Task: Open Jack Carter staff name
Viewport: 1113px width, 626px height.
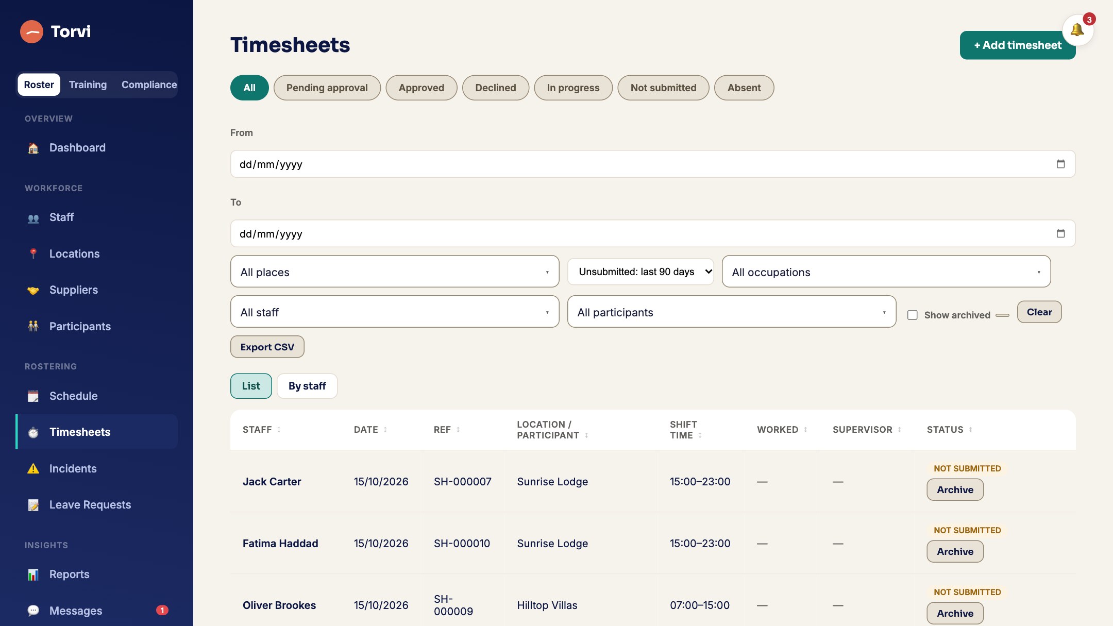Action: 272,482
